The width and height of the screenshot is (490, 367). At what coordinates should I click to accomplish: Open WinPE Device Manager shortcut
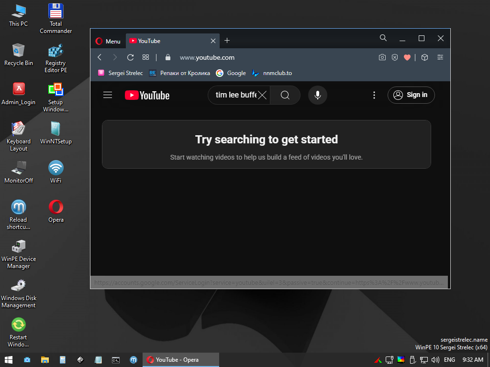(x=19, y=254)
